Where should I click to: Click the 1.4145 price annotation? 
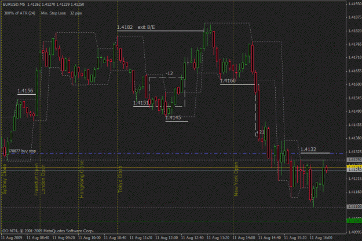(x=173, y=118)
